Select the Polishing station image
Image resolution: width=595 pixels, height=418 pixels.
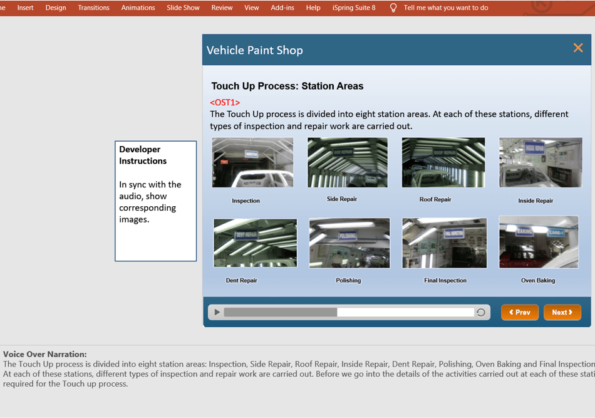349,243
